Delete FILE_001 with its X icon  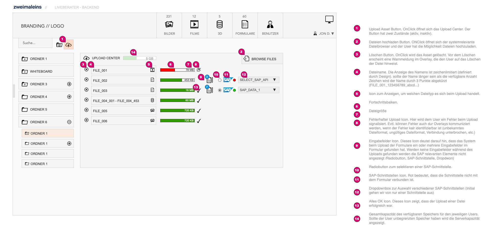pos(86,69)
